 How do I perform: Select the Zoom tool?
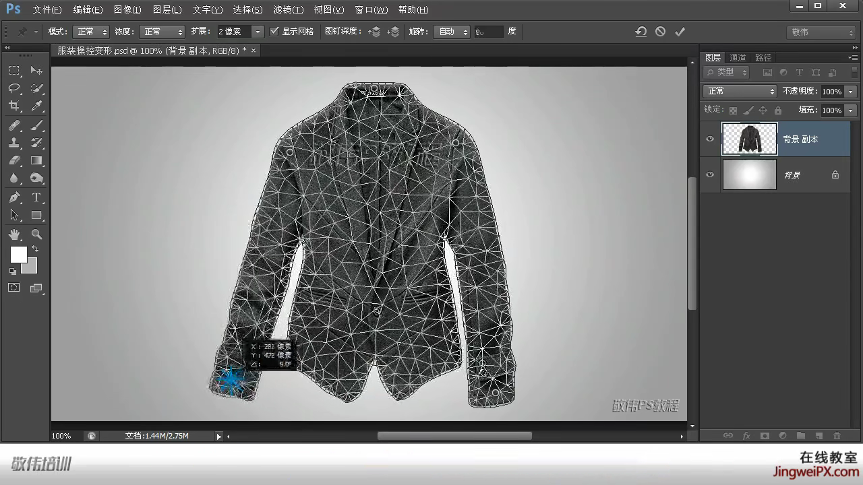tap(36, 234)
